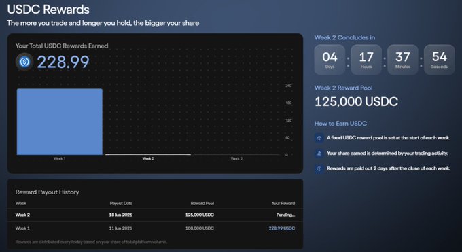Image resolution: width=462 pixels, height=252 pixels.
Task: Click the 100,000 USDC cell in payout table
Action: [200, 228]
